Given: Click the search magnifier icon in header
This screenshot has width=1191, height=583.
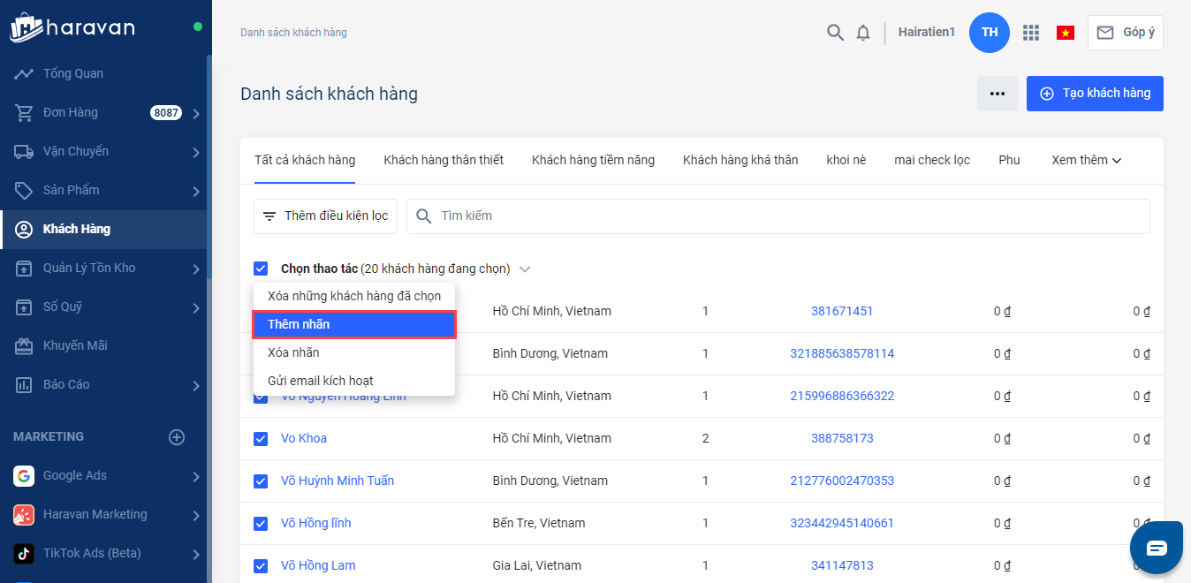Looking at the screenshot, I should [835, 33].
